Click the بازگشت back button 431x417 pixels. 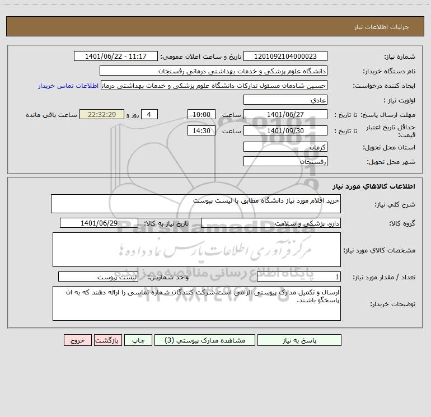coord(107,340)
